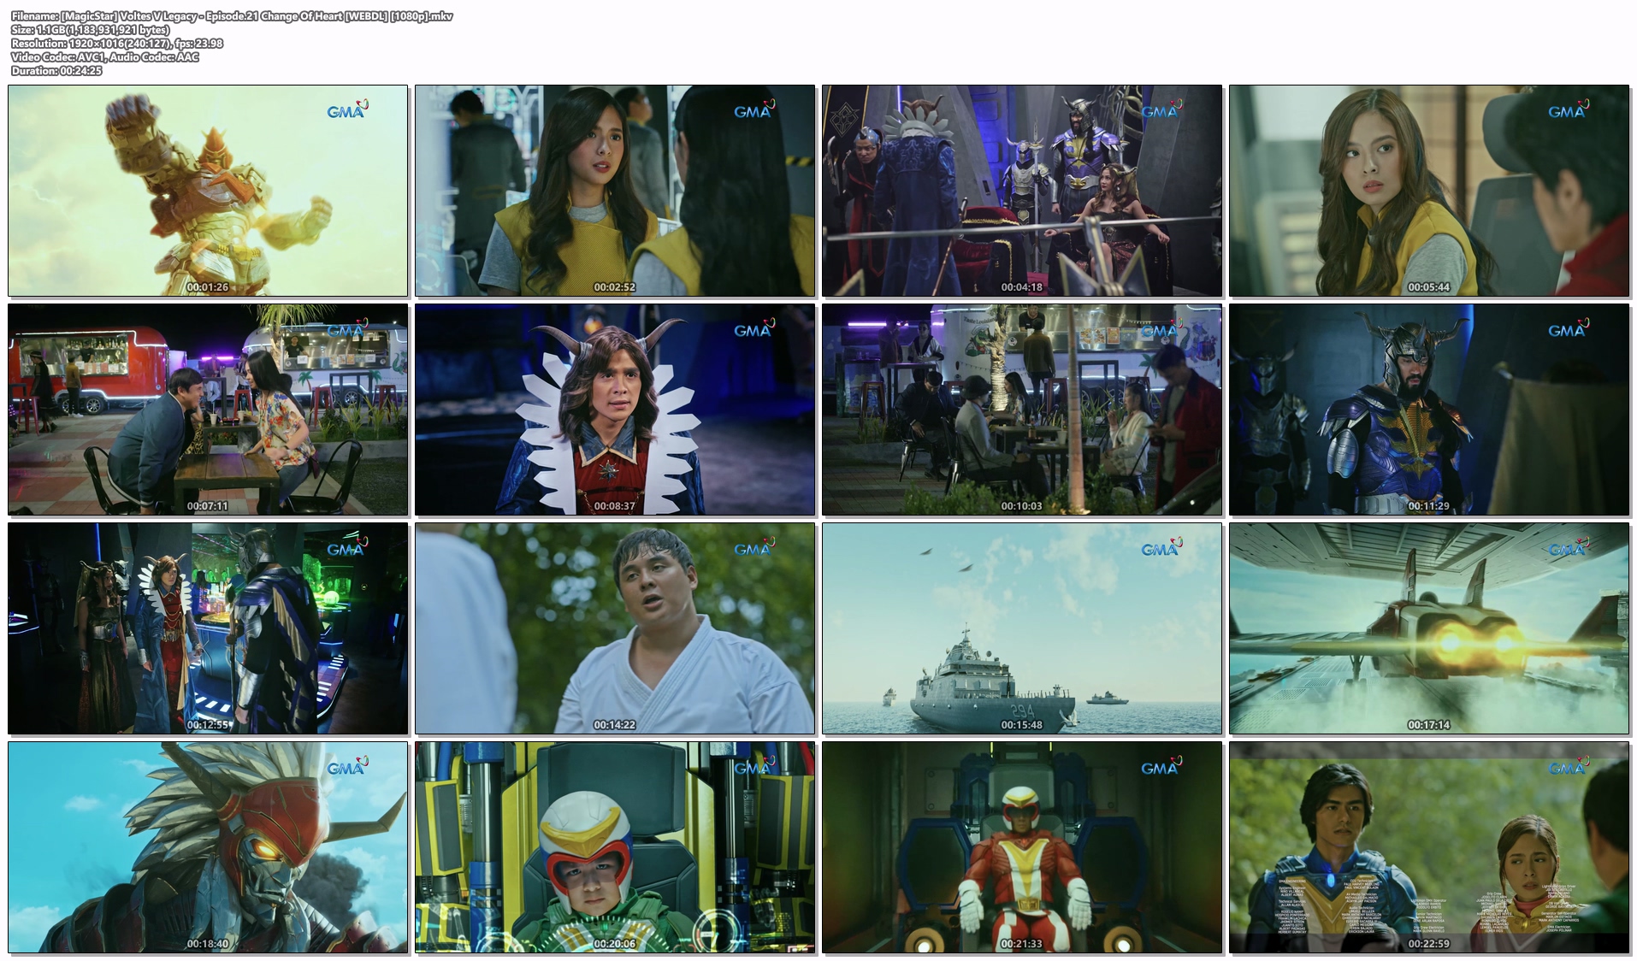Select the jet launch thumbnail at 00:17:14
Image resolution: width=1637 pixels, height=961 pixels.
[x=1429, y=628]
